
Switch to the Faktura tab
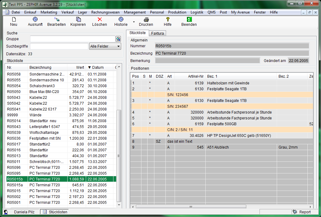pos(157,33)
